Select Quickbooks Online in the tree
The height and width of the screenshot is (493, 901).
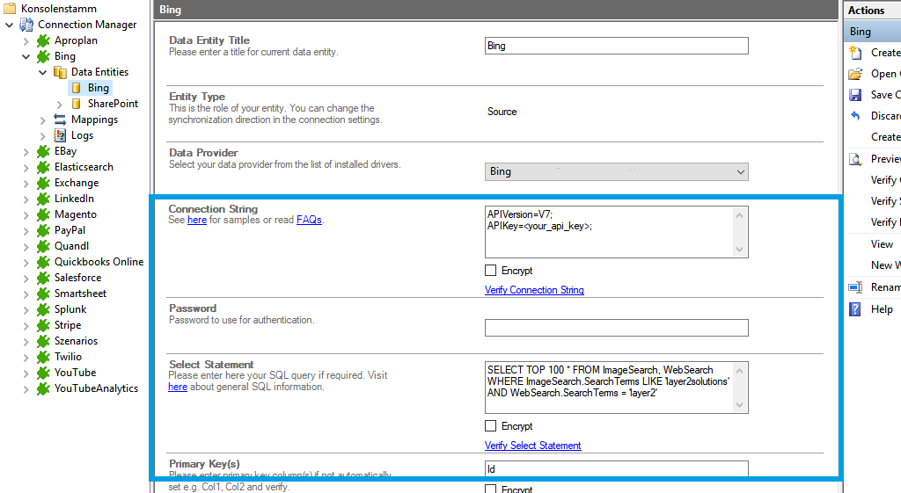pyautogui.click(x=99, y=262)
